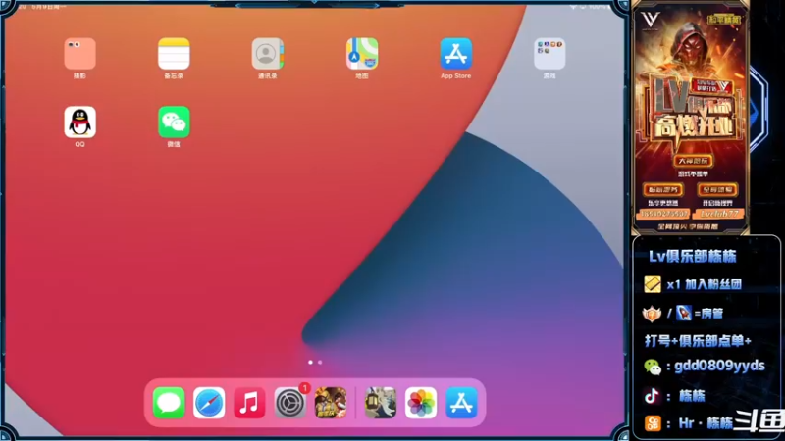Screen dimensions: 785x441
Task: Click the TikTok icon in stream panel
Action: (652, 396)
